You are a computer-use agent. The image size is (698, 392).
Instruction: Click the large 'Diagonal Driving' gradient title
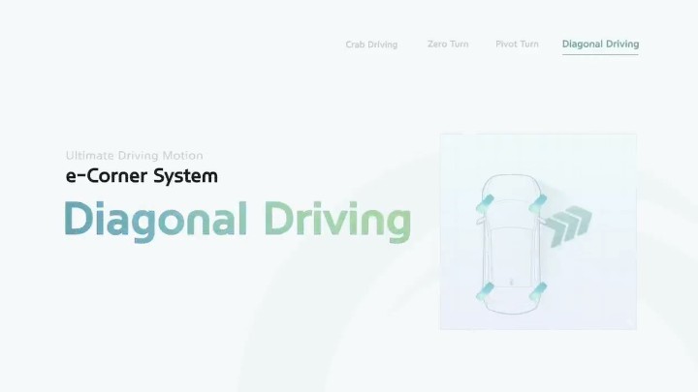click(238, 221)
